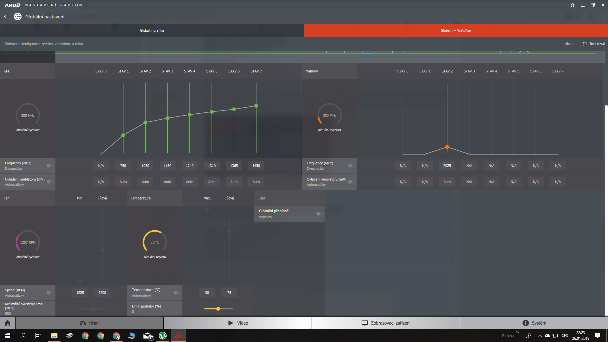Click the Globální nastavení globe icon
Image resolution: width=608 pixels, height=342 pixels.
tap(18, 16)
